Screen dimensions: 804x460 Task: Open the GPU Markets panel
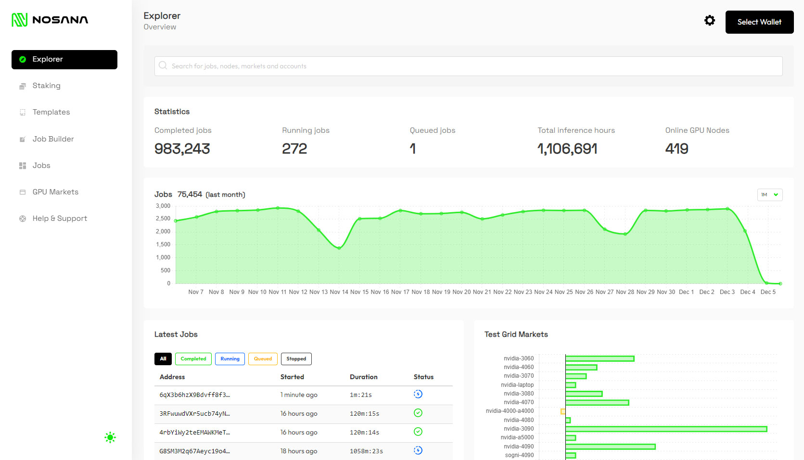[x=55, y=192]
